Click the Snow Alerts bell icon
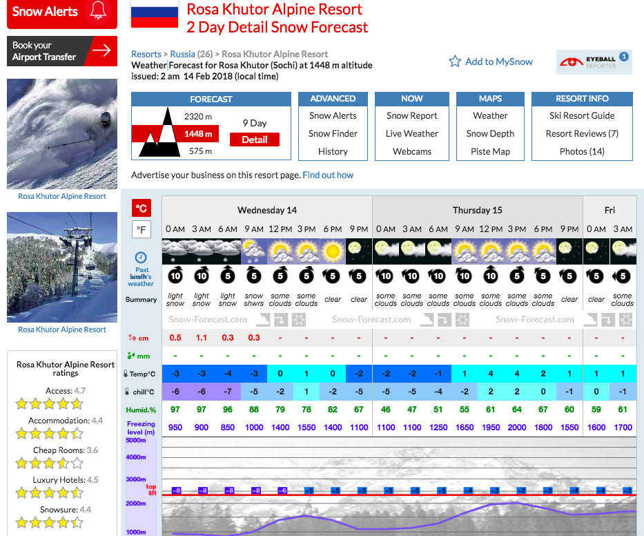This screenshot has width=644, height=536. coord(98,10)
